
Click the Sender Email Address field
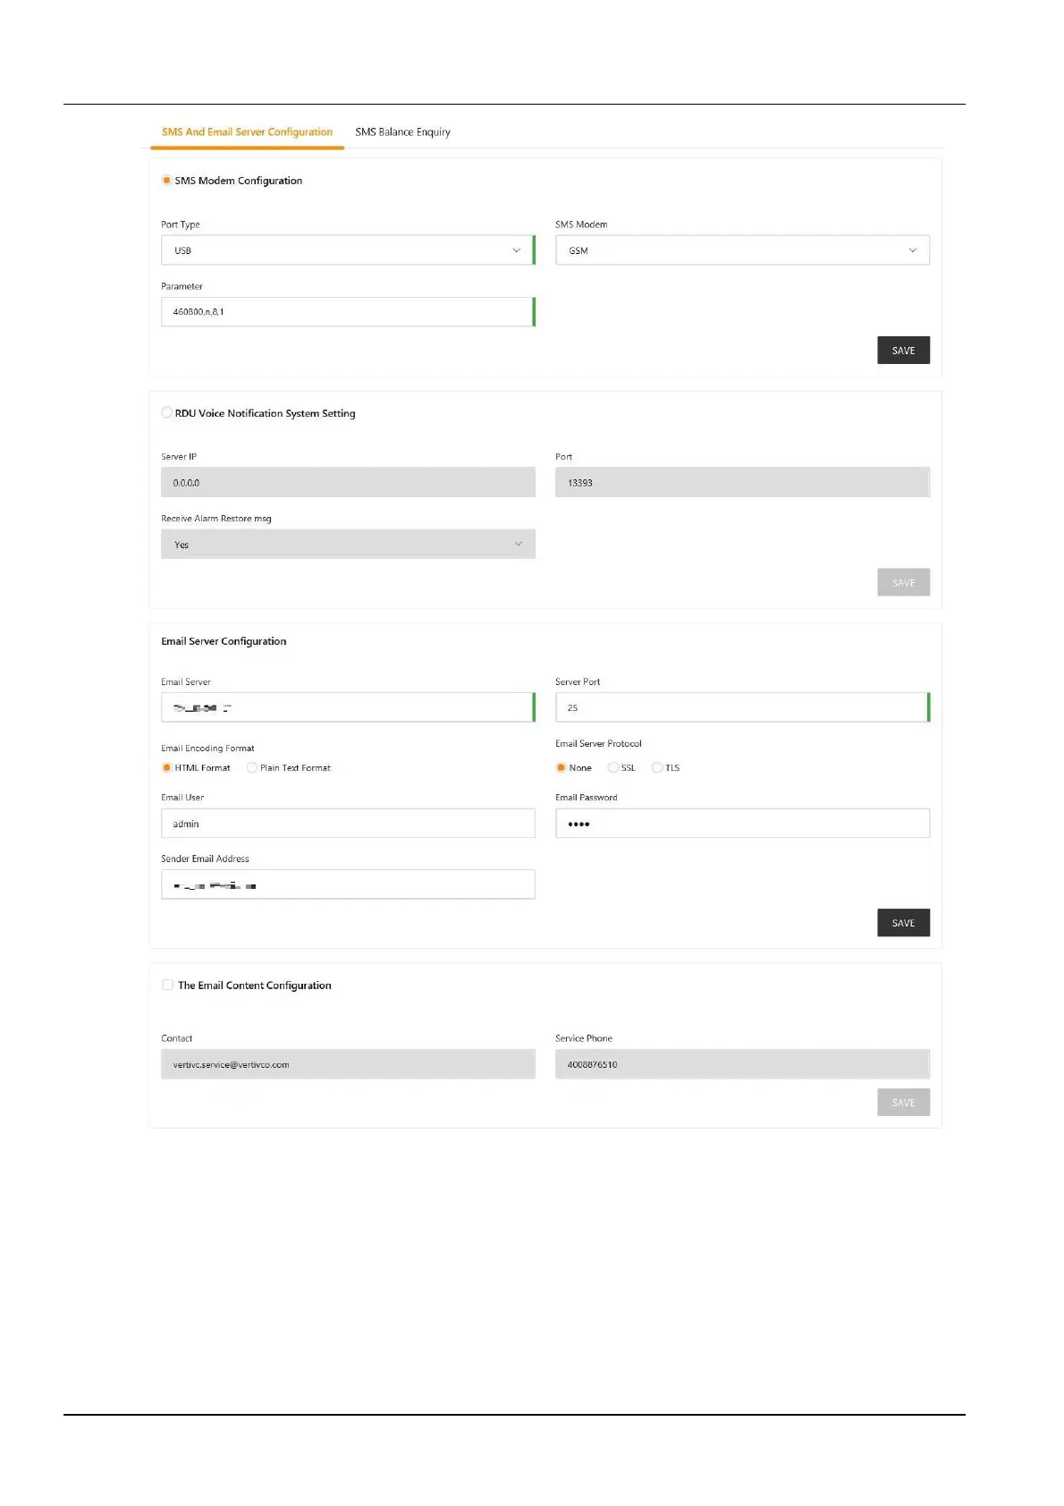point(347,884)
